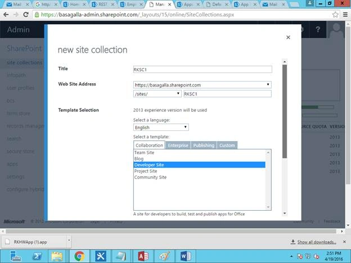351x263 pixels.
Task: Close the new site collection dialog
Action: click(x=288, y=37)
